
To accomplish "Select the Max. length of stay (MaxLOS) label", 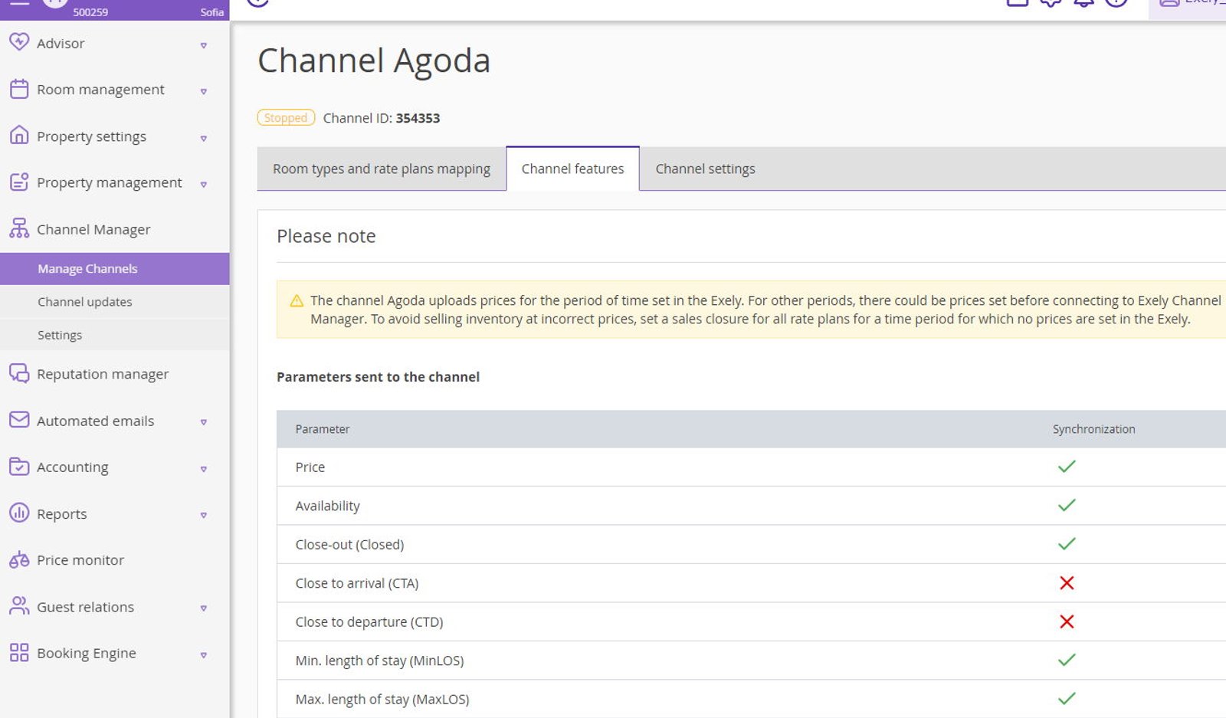I will 382,700.
